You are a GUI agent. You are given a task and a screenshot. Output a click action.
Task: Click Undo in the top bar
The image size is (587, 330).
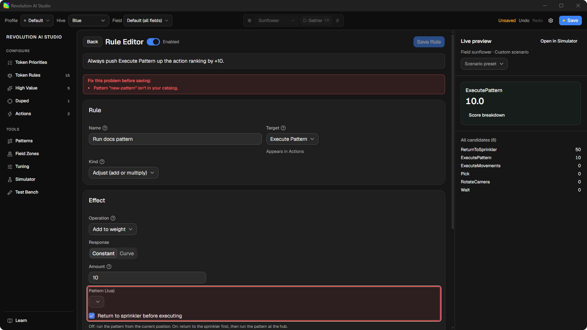pyautogui.click(x=524, y=21)
